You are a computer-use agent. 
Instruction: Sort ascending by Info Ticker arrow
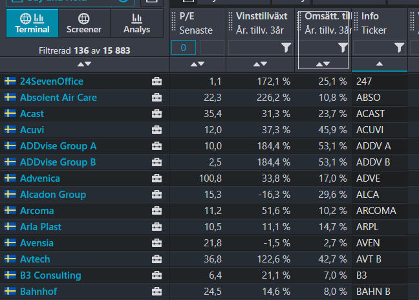(x=380, y=64)
